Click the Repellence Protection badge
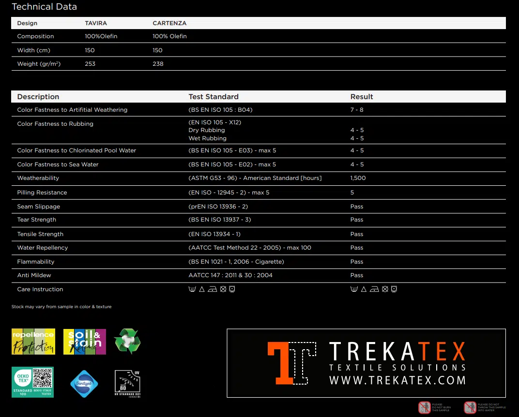Image resolution: width=519 pixels, height=417 pixels. pos(33,342)
